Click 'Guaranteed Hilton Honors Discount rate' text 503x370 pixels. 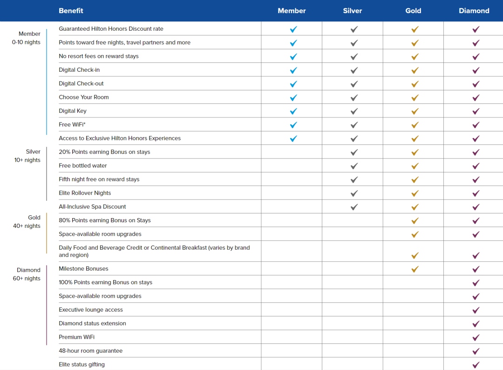pos(111,29)
